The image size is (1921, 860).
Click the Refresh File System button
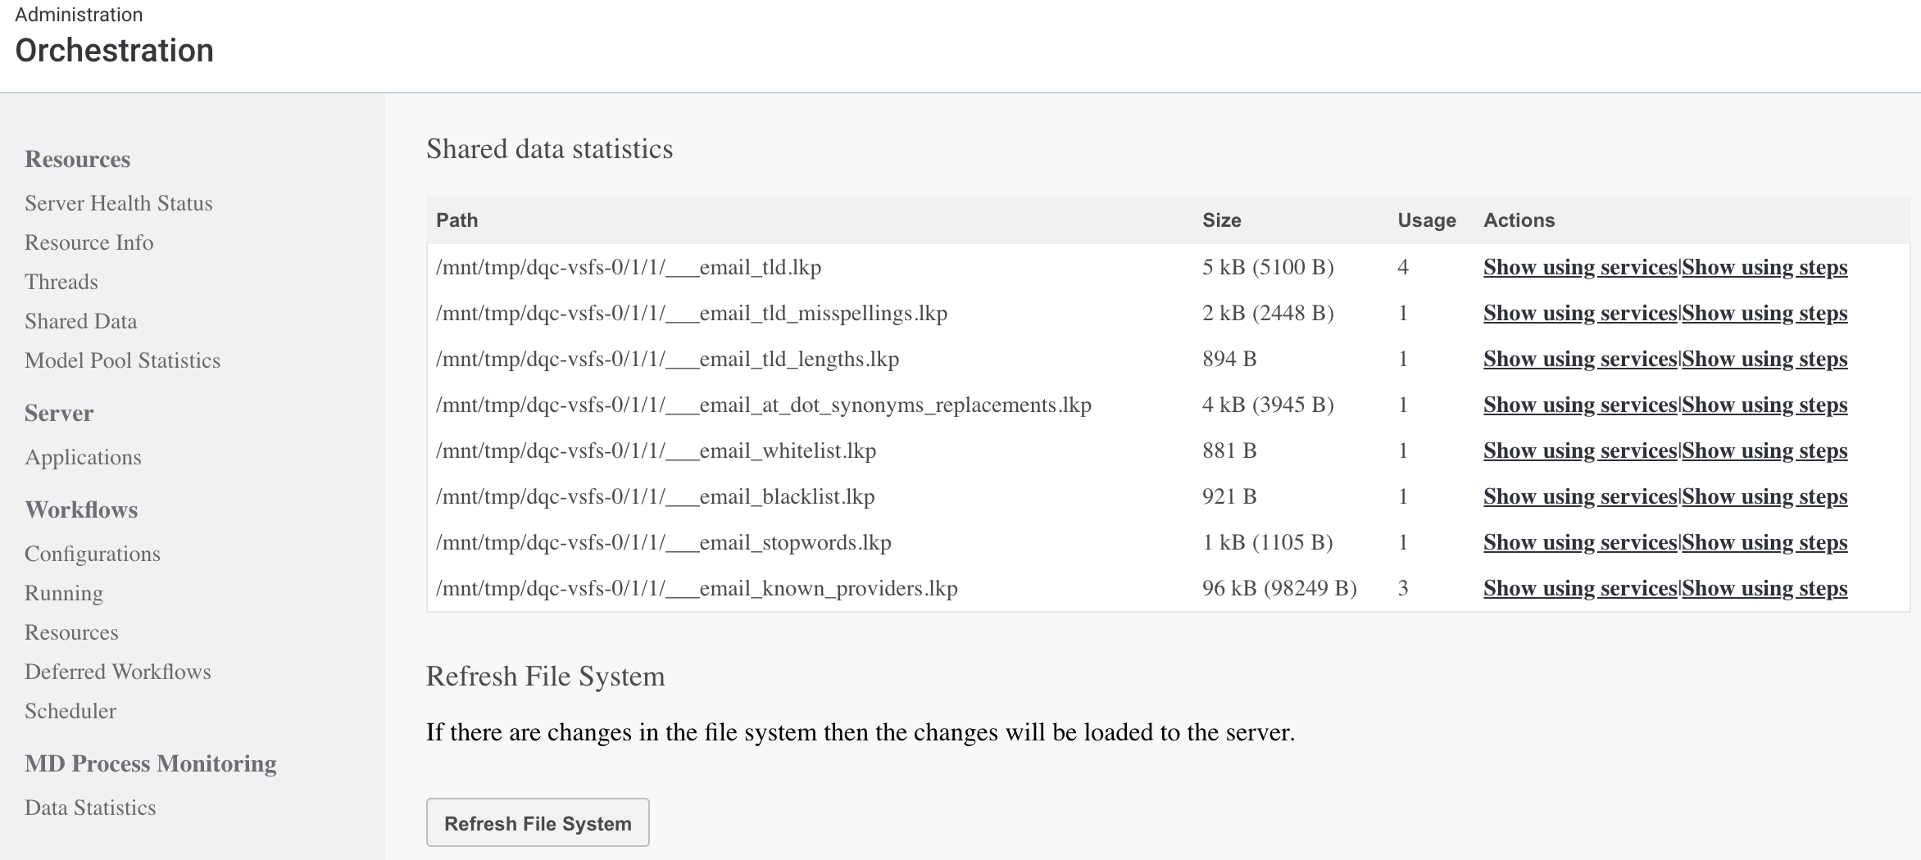(538, 822)
